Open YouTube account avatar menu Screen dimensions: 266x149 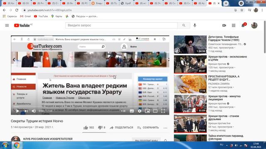click(254, 25)
